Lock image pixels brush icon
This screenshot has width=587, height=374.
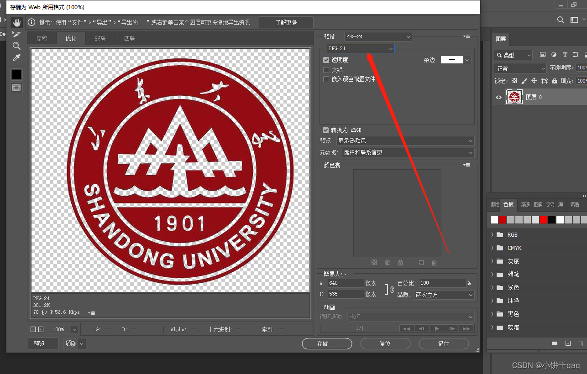(x=524, y=81)
